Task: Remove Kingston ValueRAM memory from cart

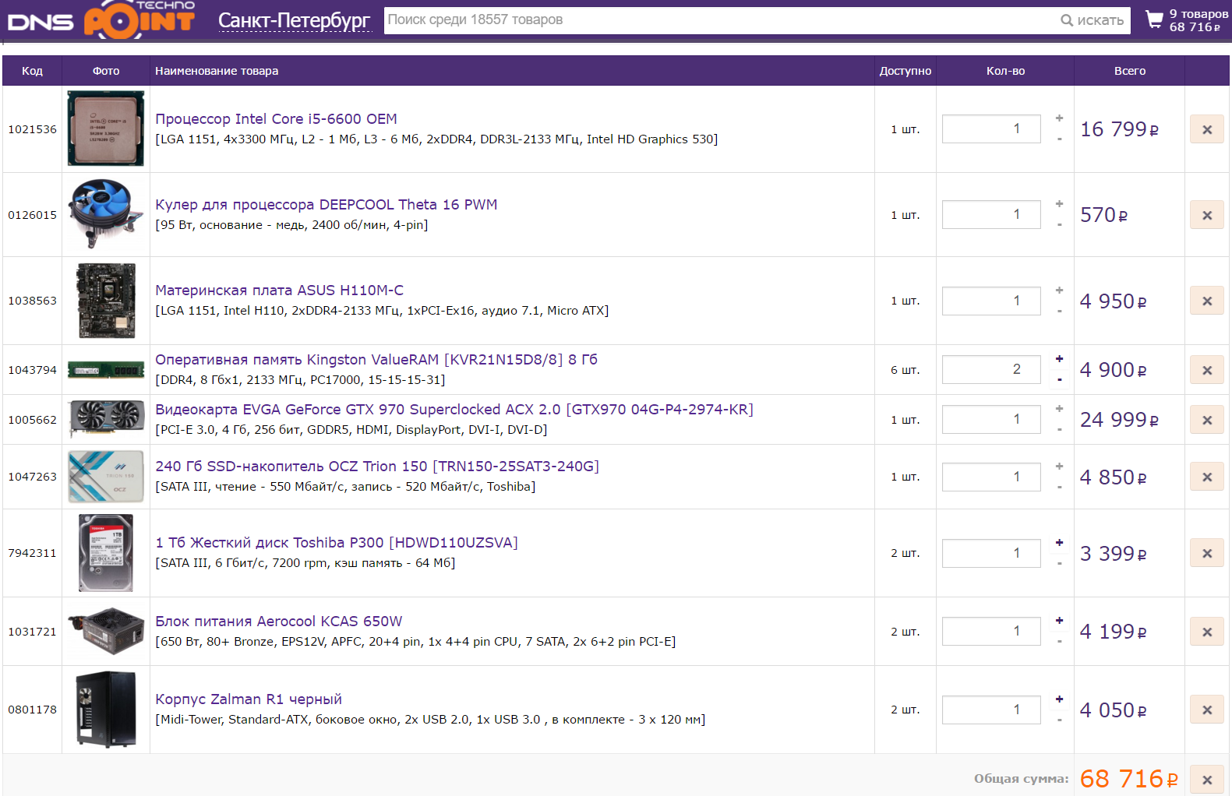Action: coord(1206,370)
